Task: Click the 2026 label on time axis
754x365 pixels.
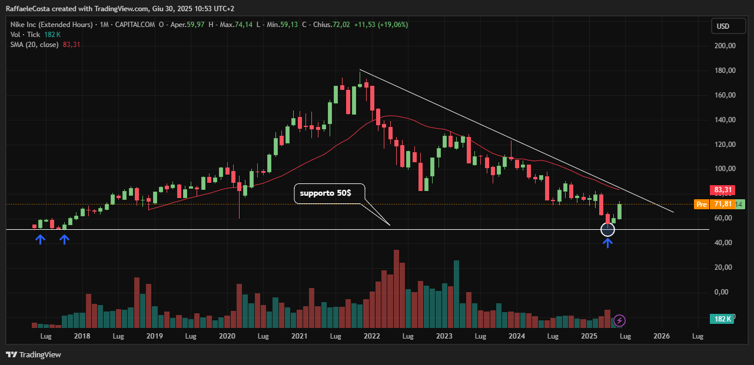Action: pyautogui.click(x=662, y=336)
